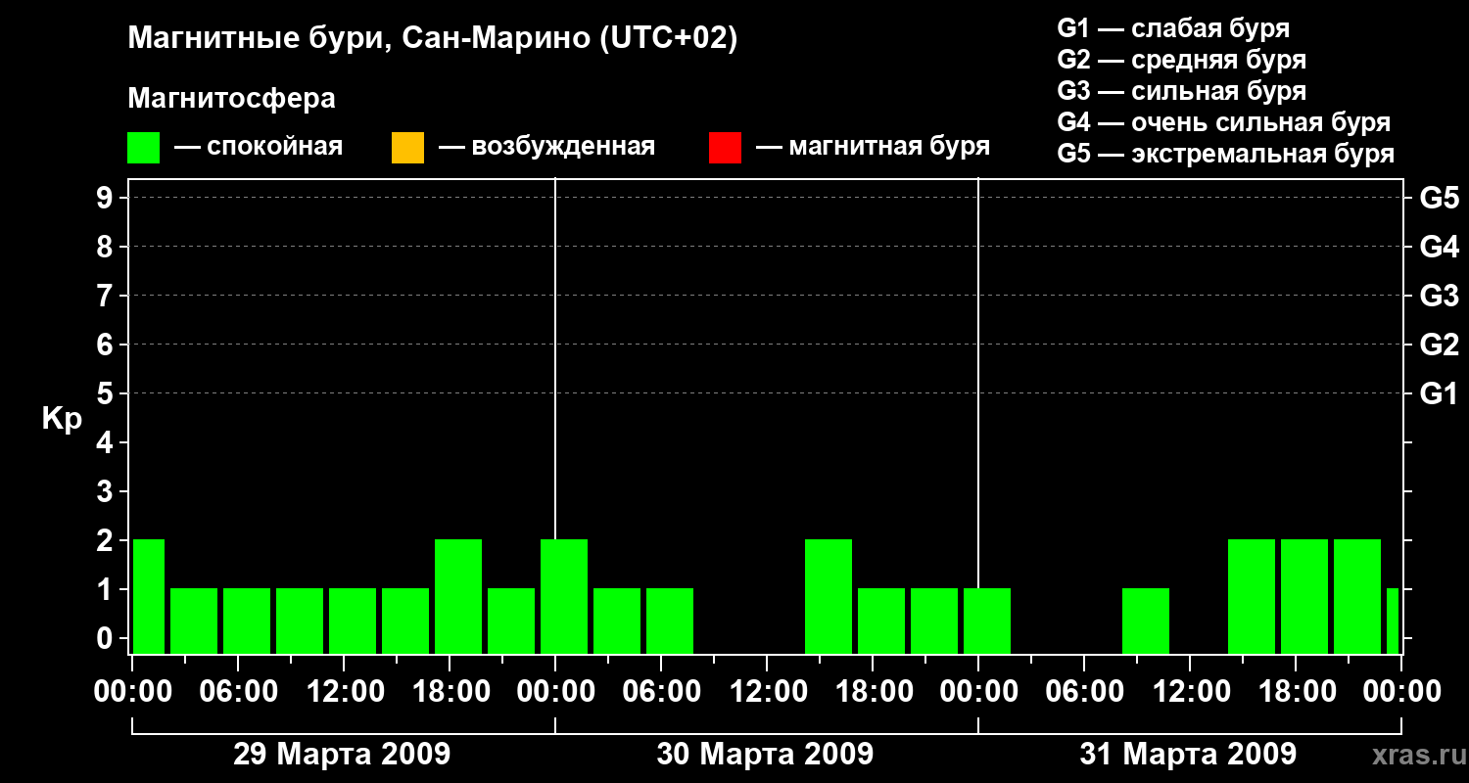Click the Kp 2 bar crossing midnight into 30 Марта
1469x783 pixels.
[564, 596]
